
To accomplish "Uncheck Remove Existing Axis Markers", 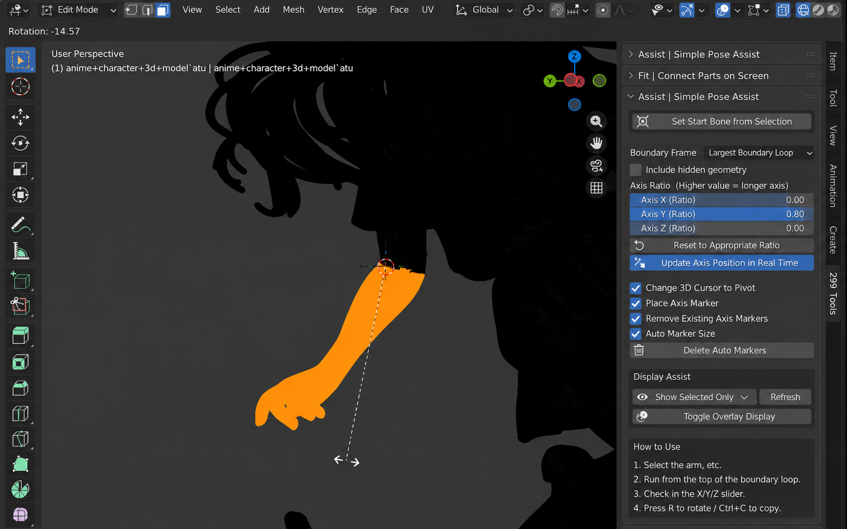I will (636, 319).
